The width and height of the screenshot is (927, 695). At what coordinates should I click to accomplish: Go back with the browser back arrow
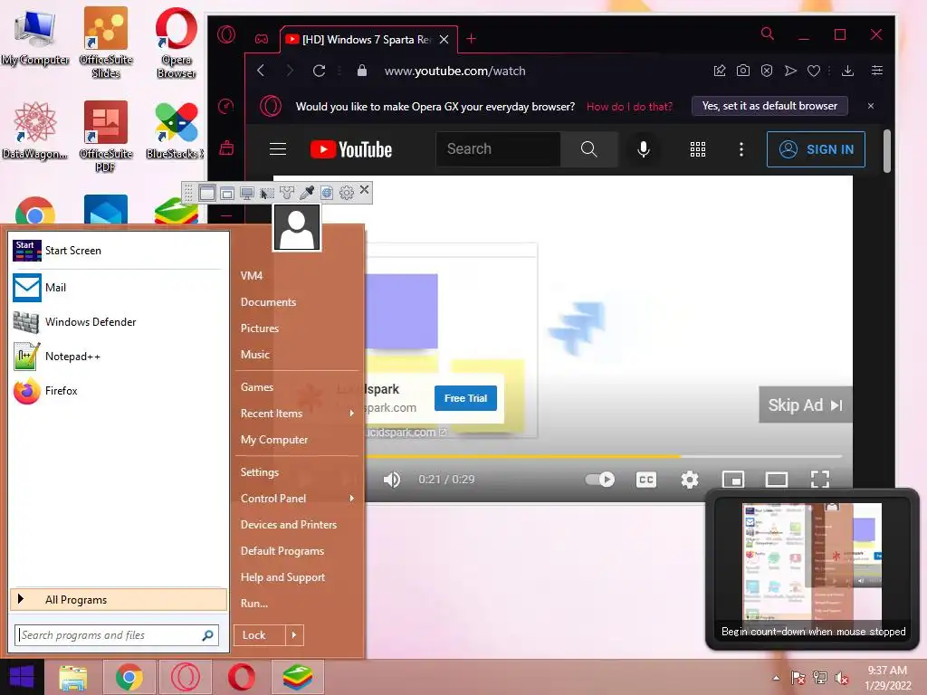tap(261, 71)
